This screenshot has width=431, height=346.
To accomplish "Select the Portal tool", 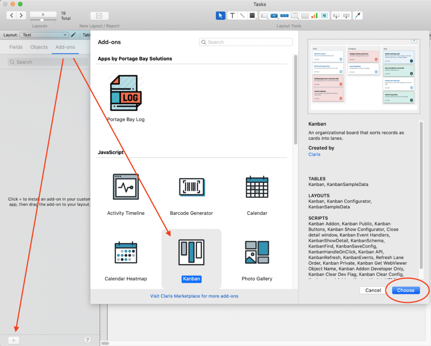I will tap(305, 16).
